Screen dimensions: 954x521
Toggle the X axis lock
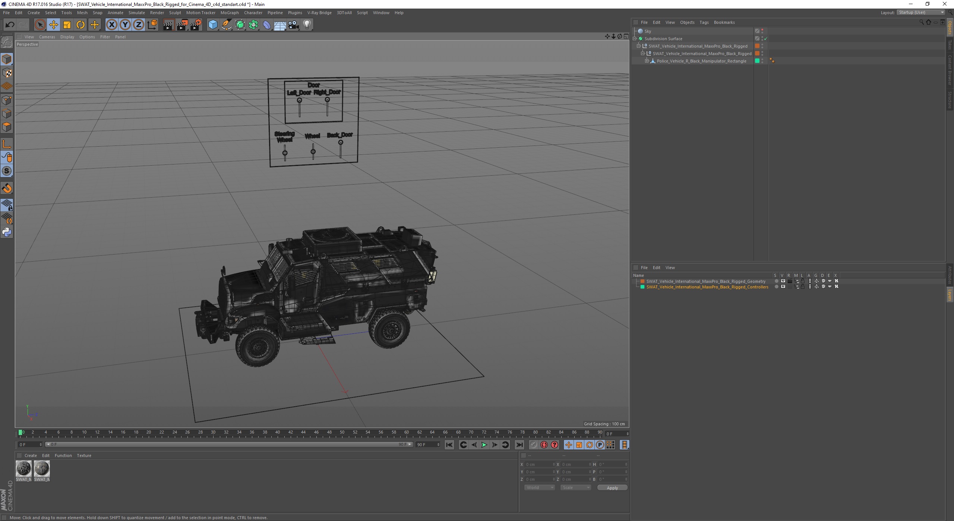(111, 25)
